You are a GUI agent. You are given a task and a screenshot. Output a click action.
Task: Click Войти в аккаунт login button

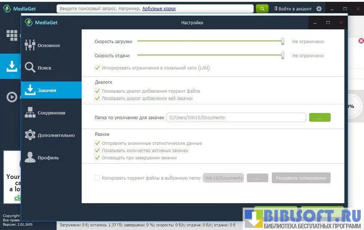point(294,9)
